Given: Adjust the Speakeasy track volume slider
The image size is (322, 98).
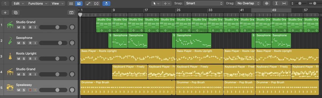Looking at the screenshot, I should (53, 90).
